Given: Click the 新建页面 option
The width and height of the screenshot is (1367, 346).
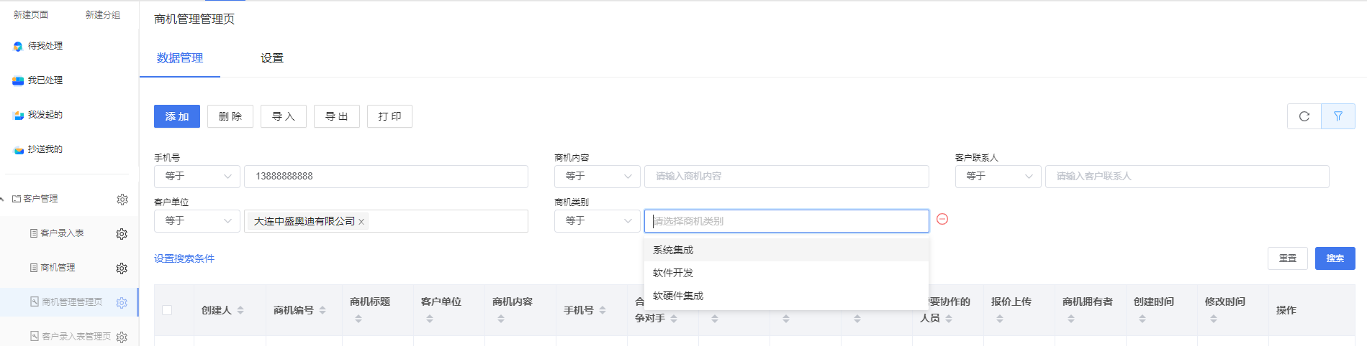Looking at the screenshot, I should (x=31, y=15).
